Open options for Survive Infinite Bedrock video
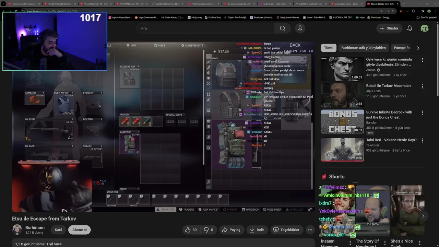This screenshot has height=247, width=439. pos(422,113)
